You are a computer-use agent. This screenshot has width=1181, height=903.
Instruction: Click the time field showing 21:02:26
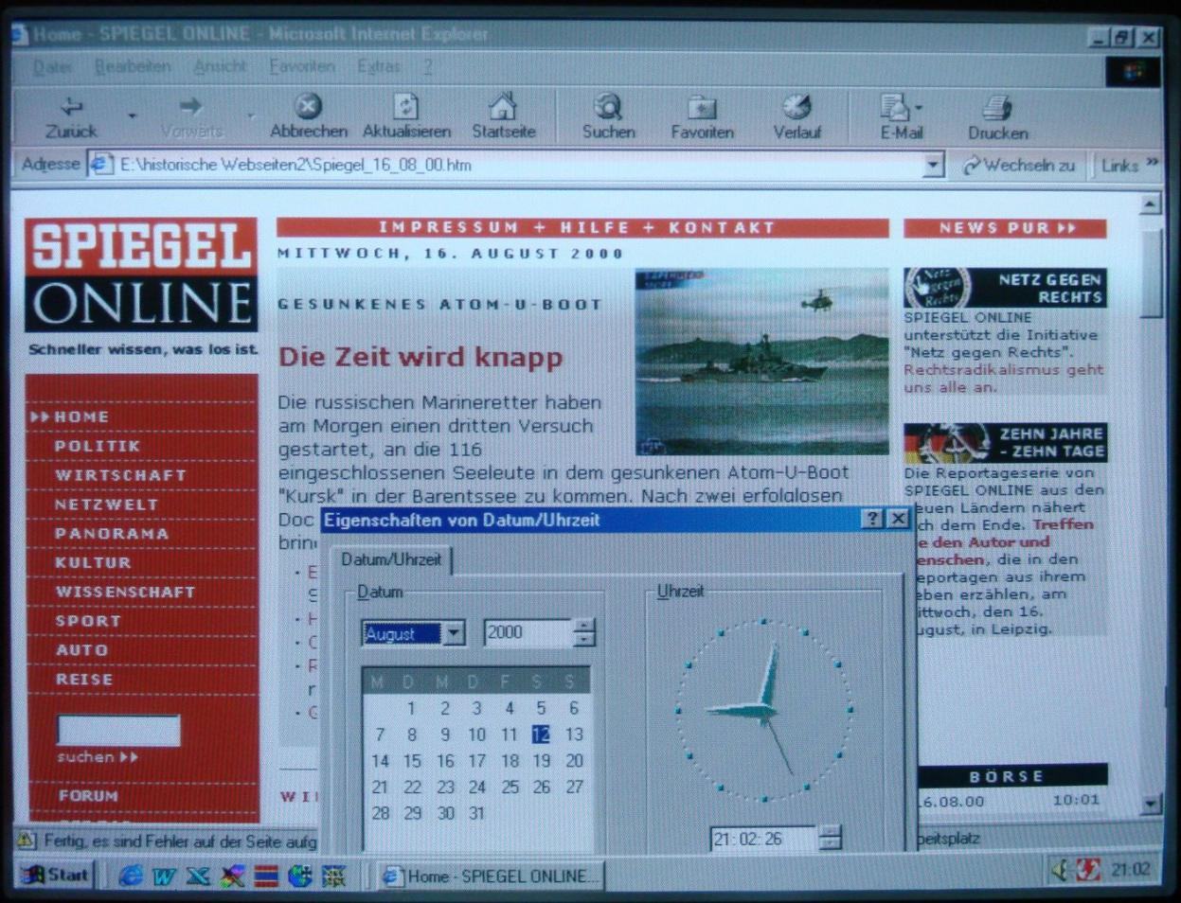pyautogui.click(x=763, y=839)
